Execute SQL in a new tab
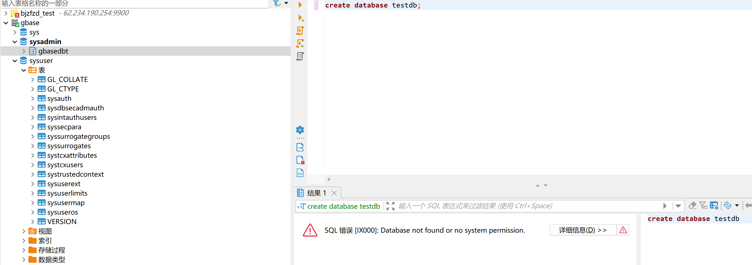The height and width of the screenshot is (265, 752). point(301,18)
